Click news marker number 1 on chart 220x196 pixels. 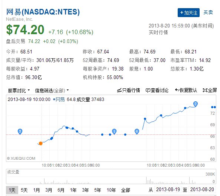point(114,131)
